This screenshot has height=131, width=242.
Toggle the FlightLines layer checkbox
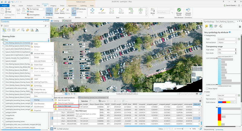click(x=5, y=119)
